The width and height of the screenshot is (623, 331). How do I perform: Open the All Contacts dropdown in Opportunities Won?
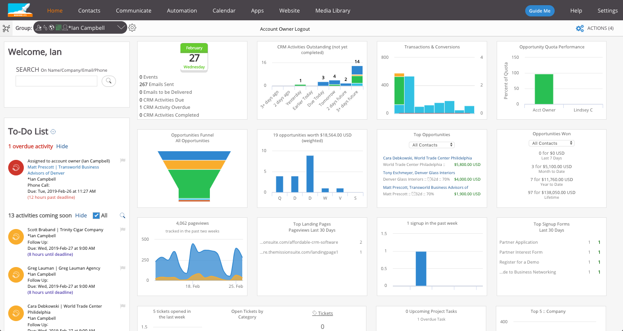pyautogui.click(x=551, y=143)
